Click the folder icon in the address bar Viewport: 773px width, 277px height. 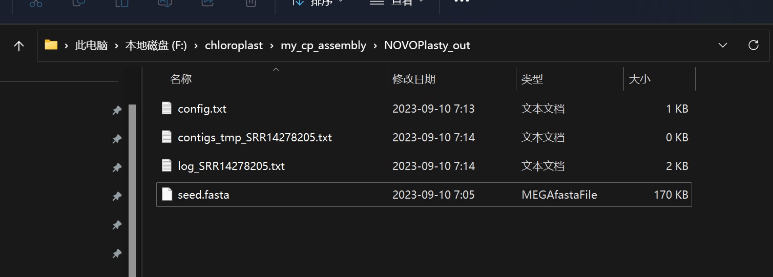click(x=51, y=45)
